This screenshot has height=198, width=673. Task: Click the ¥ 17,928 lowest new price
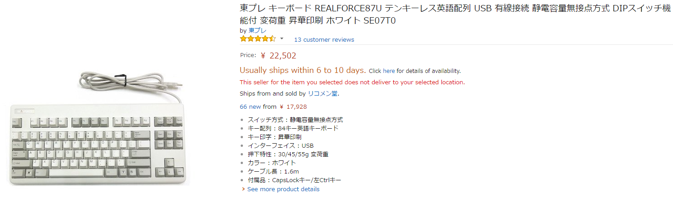[x=293, y=107]
